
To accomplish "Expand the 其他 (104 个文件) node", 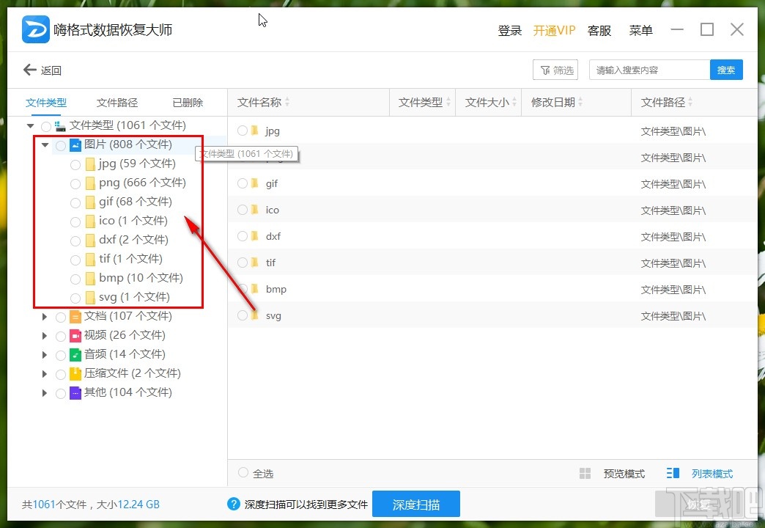I will coord(45,393).
